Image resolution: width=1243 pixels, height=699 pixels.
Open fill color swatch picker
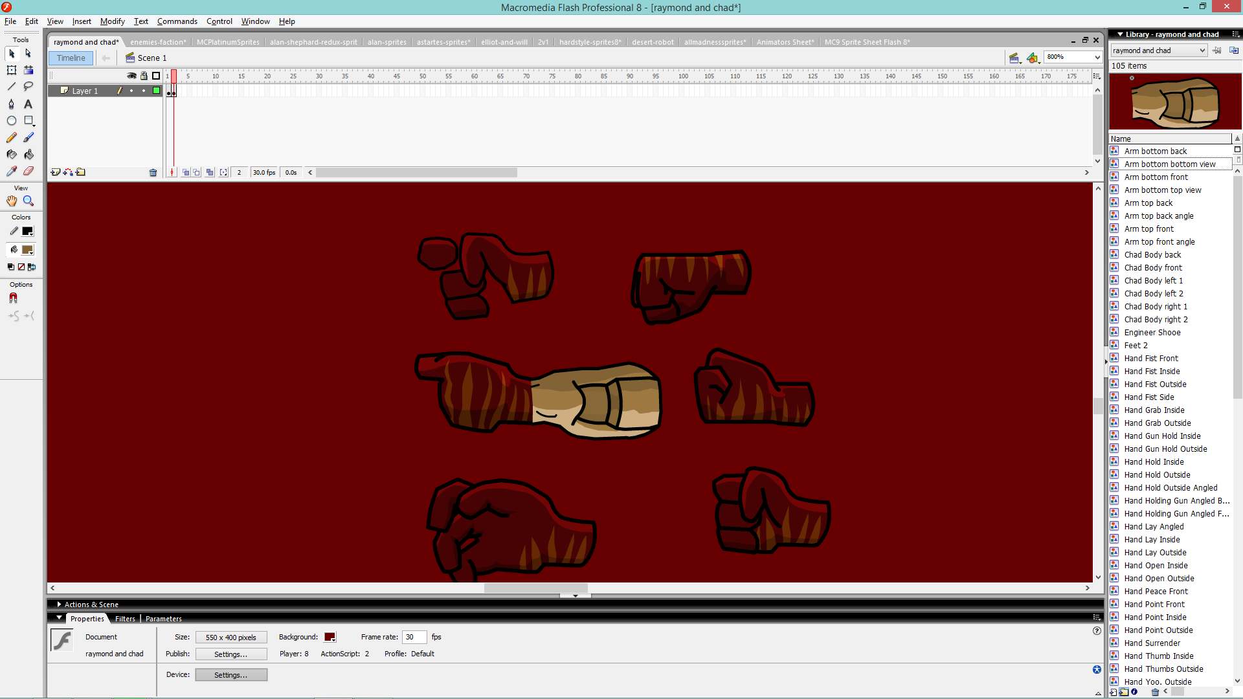(x=28, y=250)
